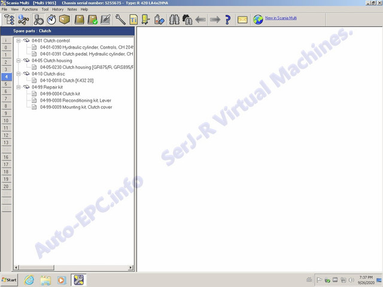Open Windows Media Player taskbar icon

coord(62,280)
